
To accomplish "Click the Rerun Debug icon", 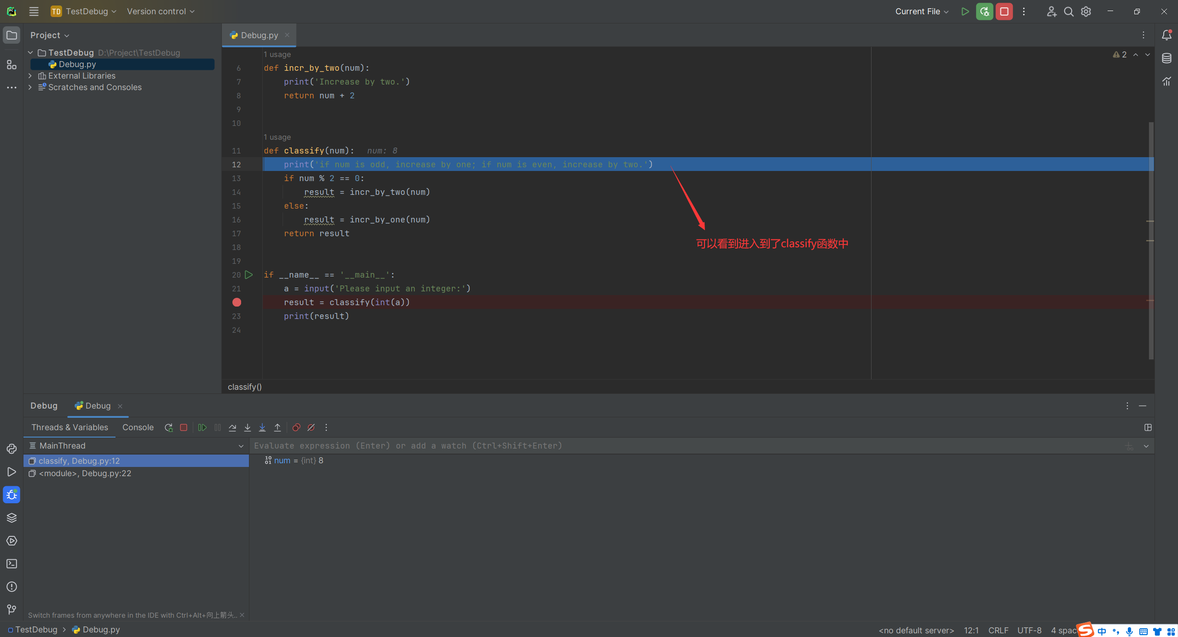I will tap(168, 427).
